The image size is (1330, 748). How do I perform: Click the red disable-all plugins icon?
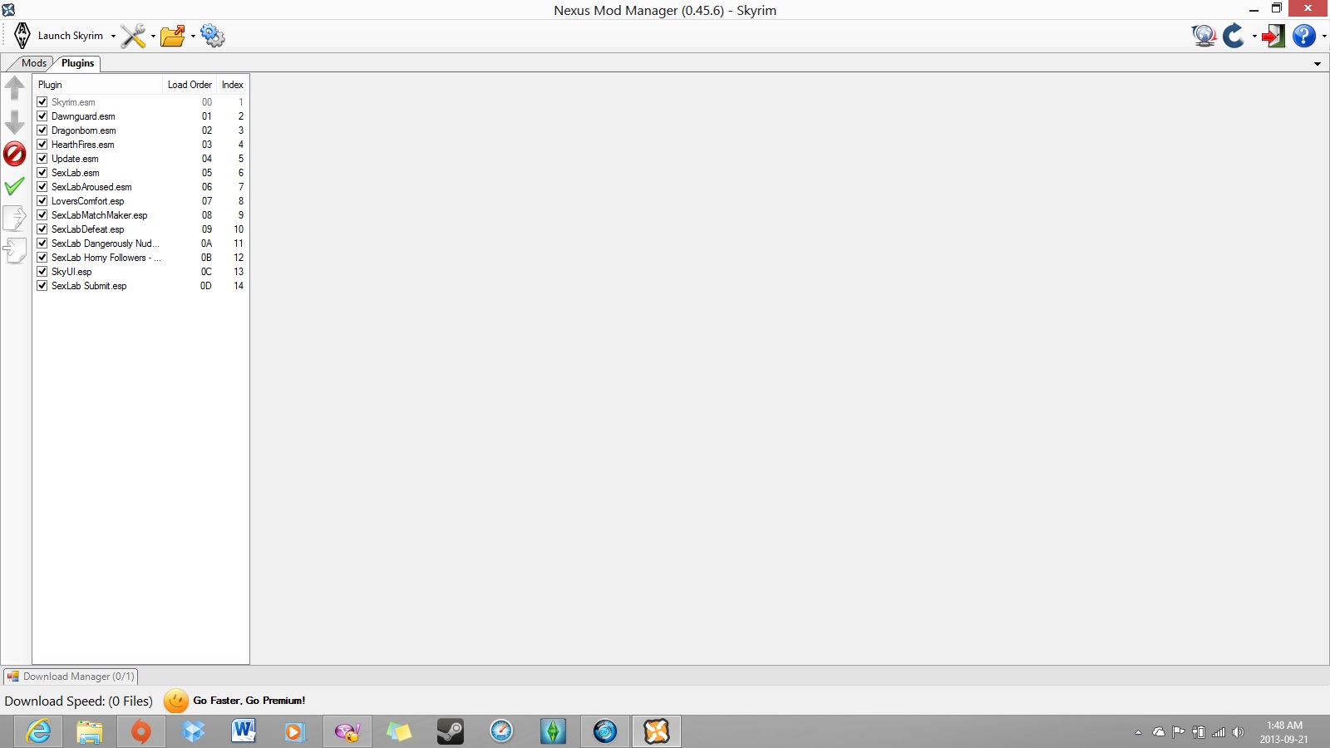pyautogui.click(x=15, y=154)
